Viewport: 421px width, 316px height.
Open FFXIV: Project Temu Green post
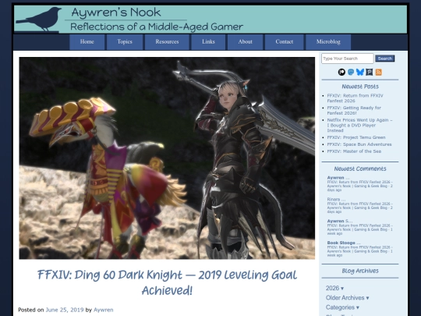coord(356,137)
